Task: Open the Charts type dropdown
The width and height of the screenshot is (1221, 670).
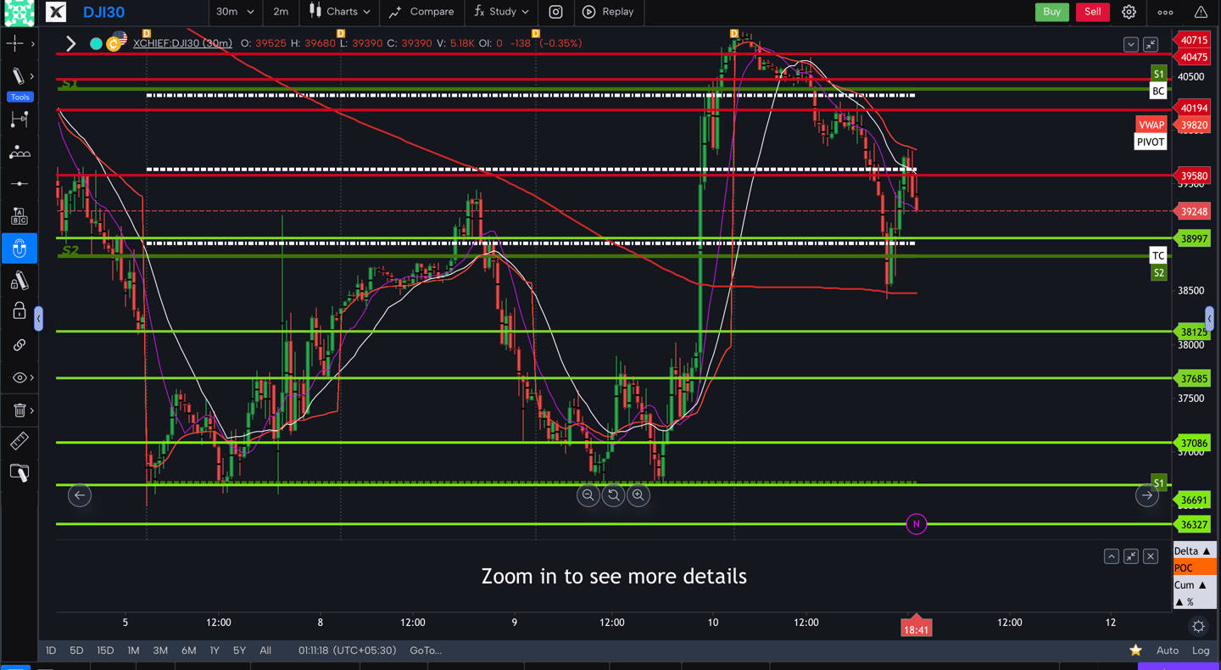Action: [340, 12]
